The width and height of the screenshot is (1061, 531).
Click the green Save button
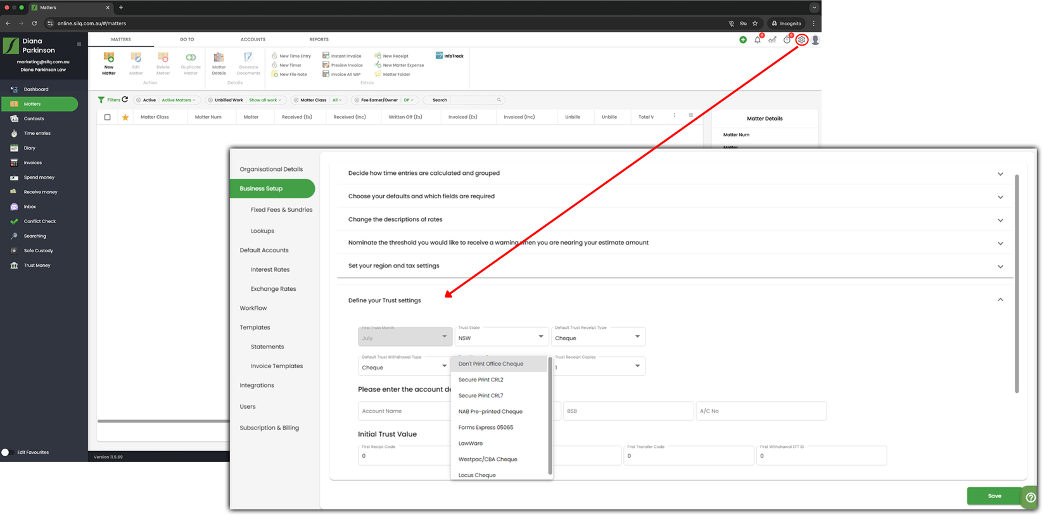point(994,496)
